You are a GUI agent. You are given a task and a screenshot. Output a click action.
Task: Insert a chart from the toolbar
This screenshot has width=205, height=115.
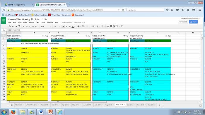point(114,26)
